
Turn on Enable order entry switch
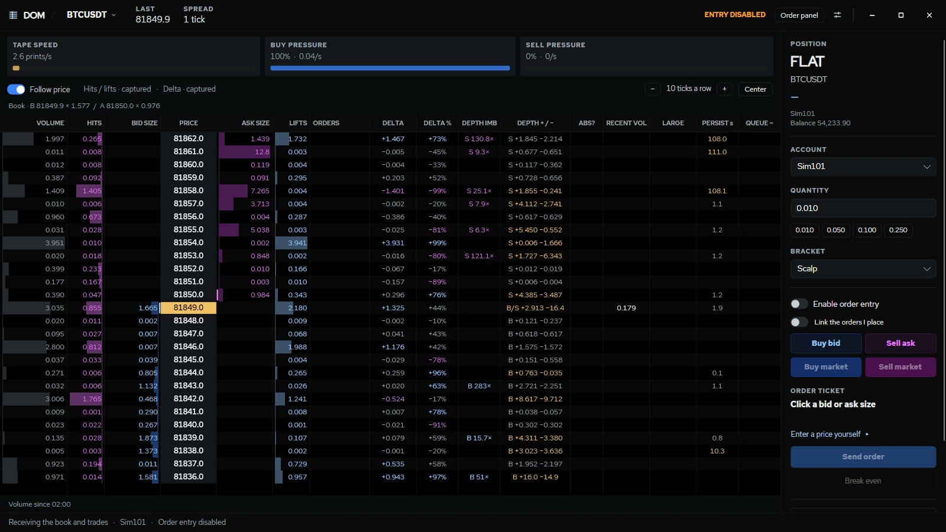point(799,304)
